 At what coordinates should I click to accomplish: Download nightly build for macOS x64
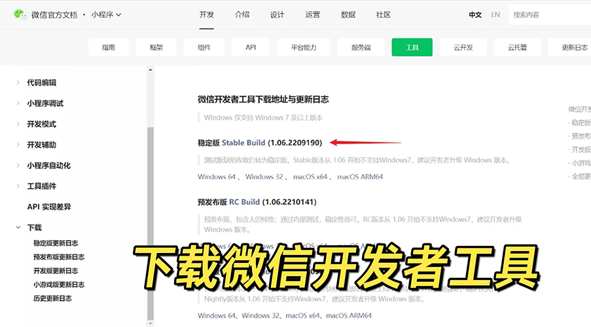pyautogui.click(x=302, y=315)
